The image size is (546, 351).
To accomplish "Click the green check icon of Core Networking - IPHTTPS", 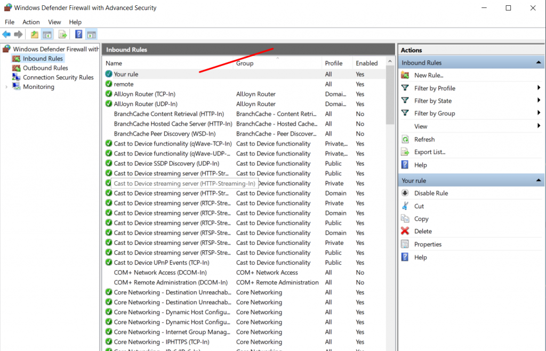I will click(109, 341).
